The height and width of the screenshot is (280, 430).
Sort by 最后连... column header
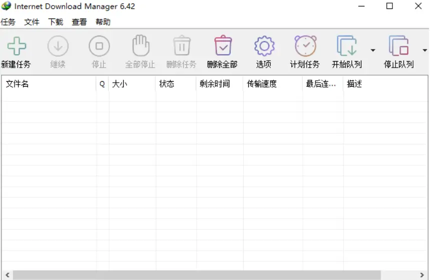coord(323,84)
